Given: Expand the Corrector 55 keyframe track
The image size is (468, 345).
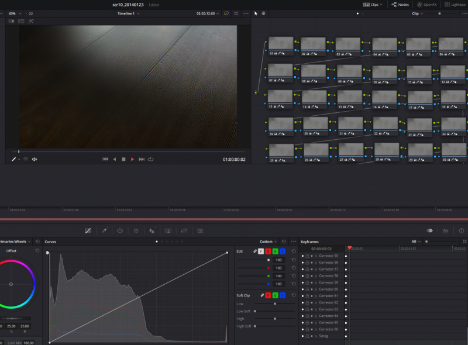Looking at the screenshot, I should pyautogui.click(x=315, y=256).
